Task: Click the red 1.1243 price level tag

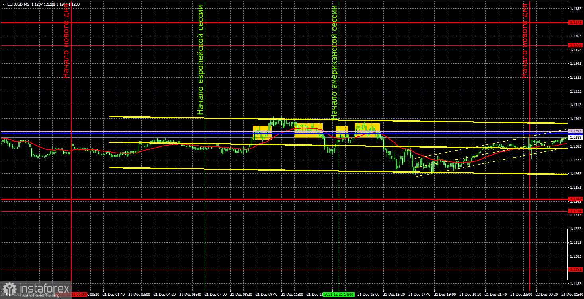Action: pos(576,199)
